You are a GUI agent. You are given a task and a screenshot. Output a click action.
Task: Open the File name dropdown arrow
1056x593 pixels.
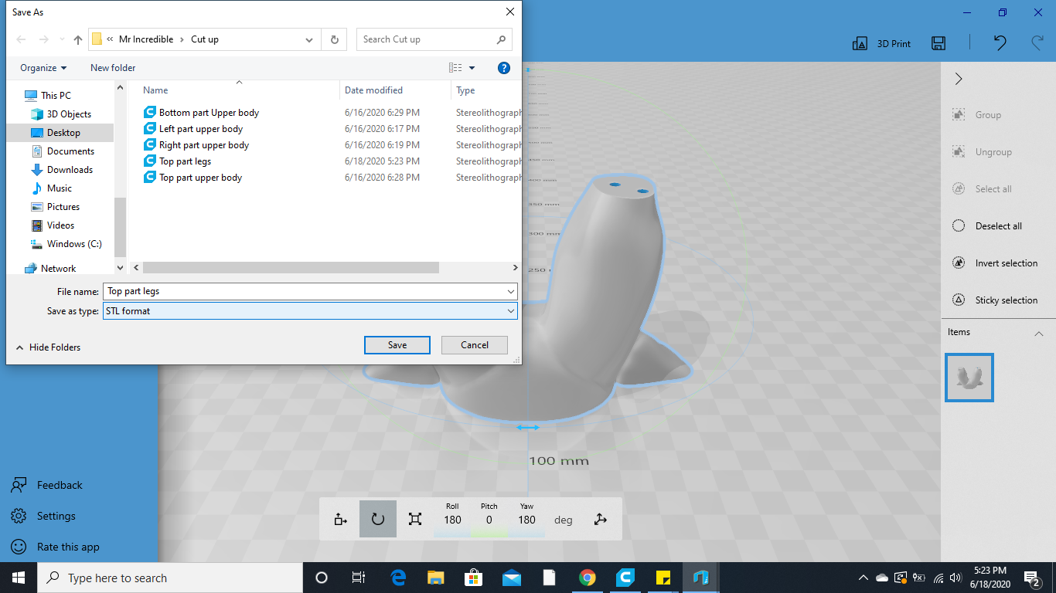[x=510, y=292]
